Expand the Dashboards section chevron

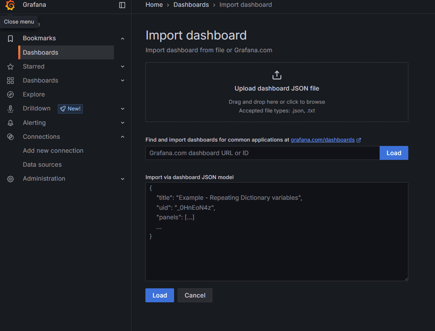(122, 81)
